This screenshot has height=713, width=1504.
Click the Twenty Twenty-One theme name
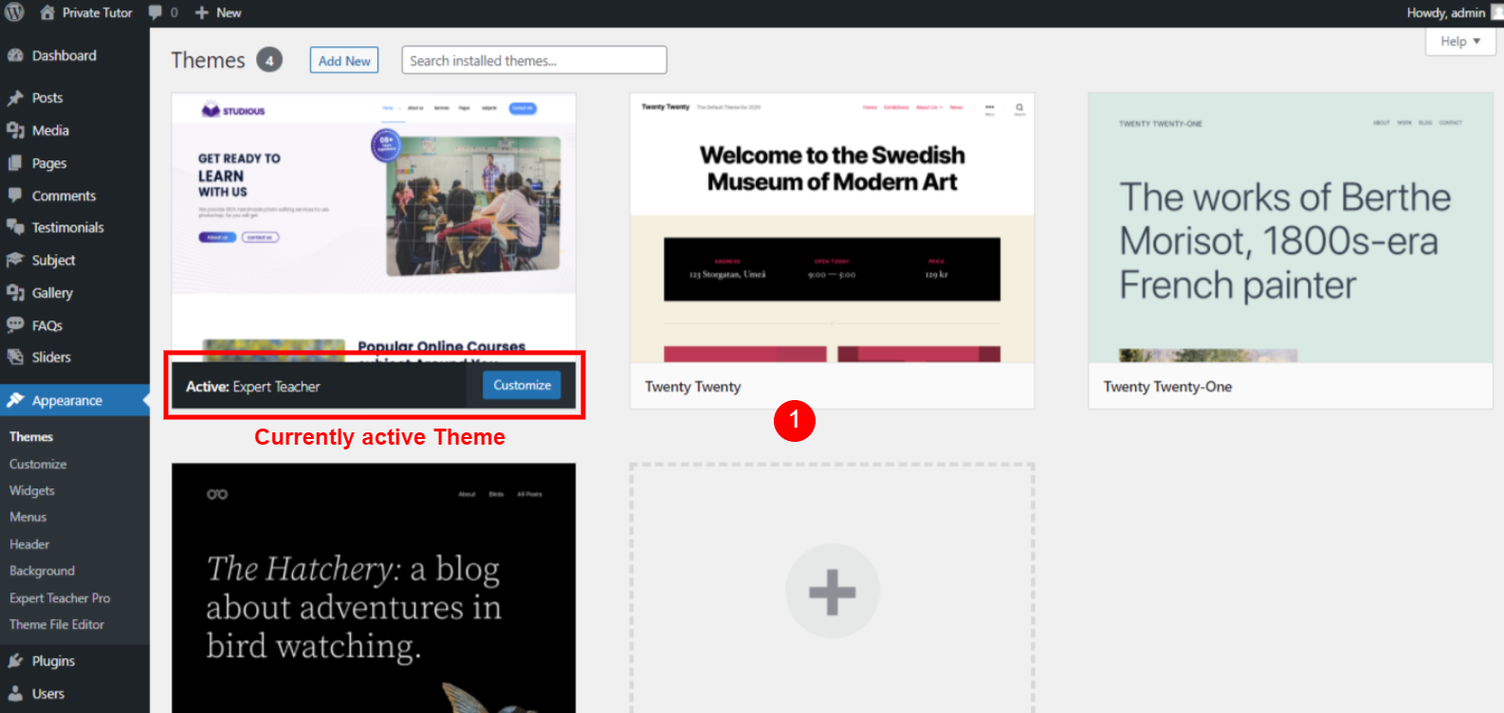[x=1167, y=387]
